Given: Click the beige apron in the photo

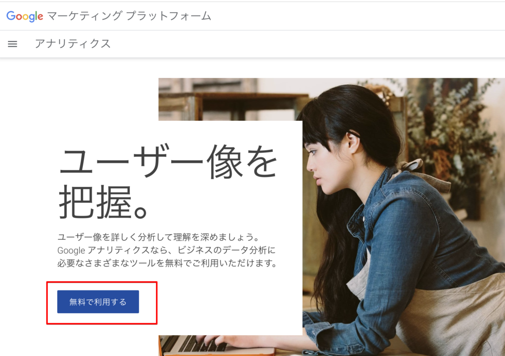Looking at the screenshot, I should [x=451, y=322].
